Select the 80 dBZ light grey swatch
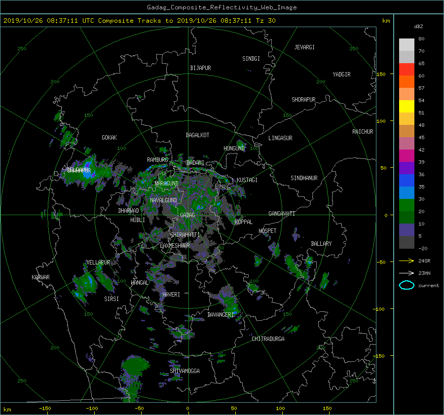This screenshot has width=444, height=415. click(x=407, y=45)
